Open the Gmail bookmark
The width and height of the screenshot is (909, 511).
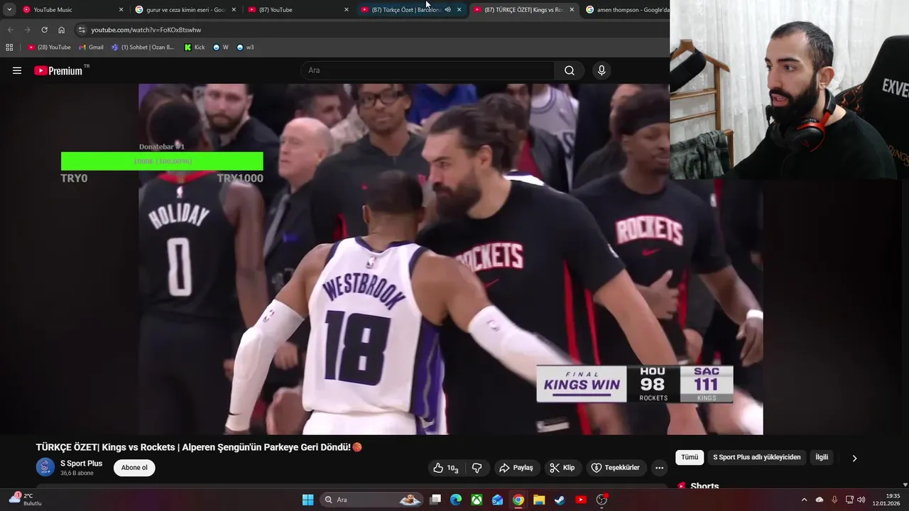pos(91,48)
